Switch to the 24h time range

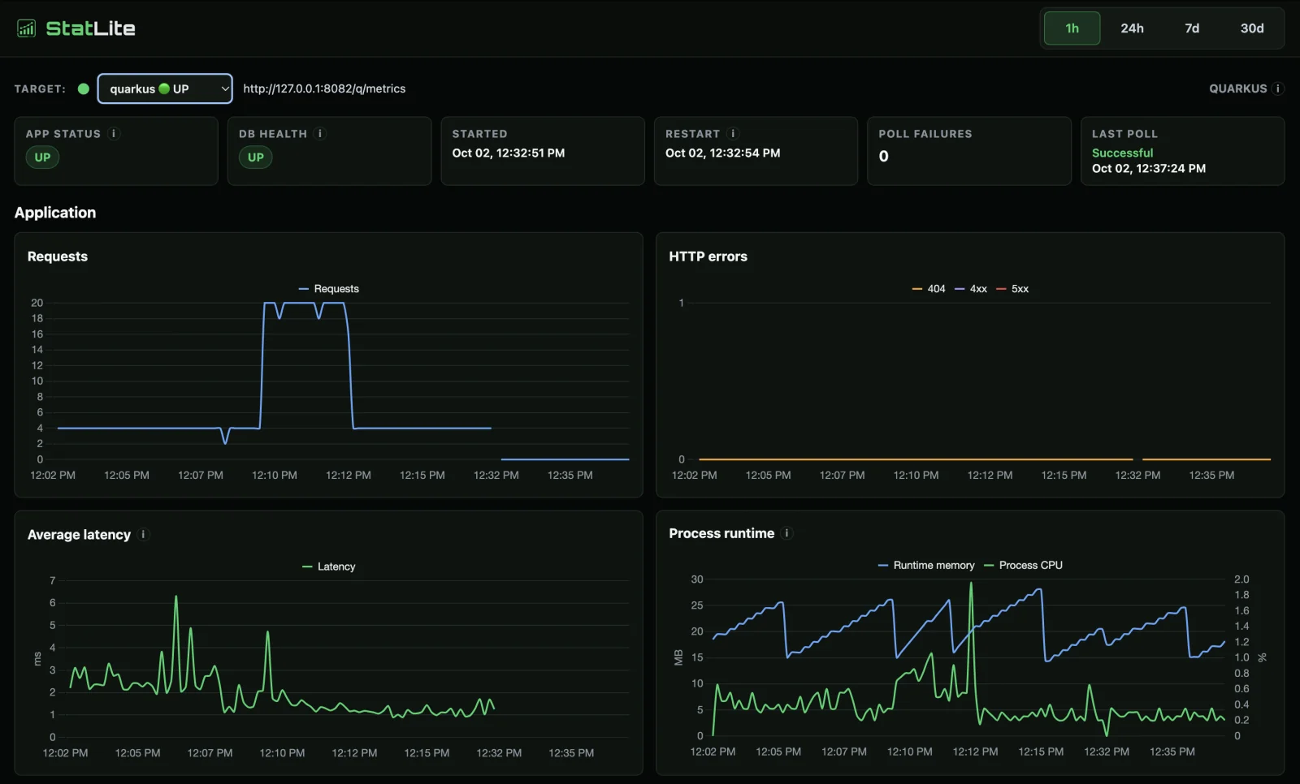pos(1132,28)
